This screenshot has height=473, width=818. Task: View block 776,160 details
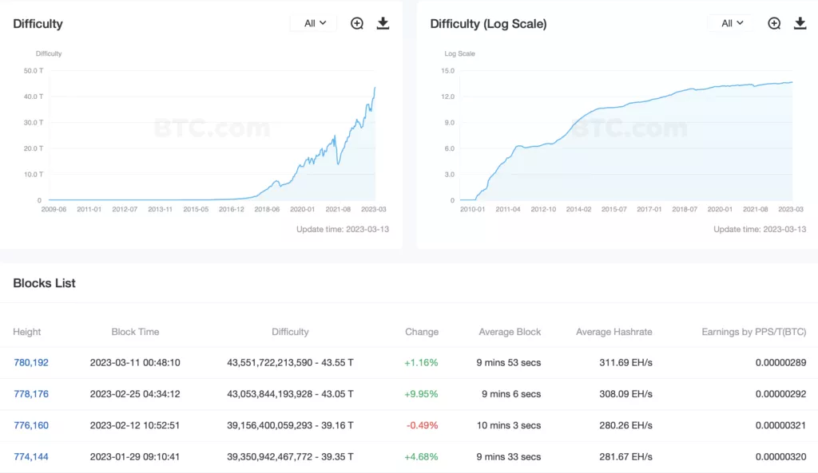pos(31,425)
